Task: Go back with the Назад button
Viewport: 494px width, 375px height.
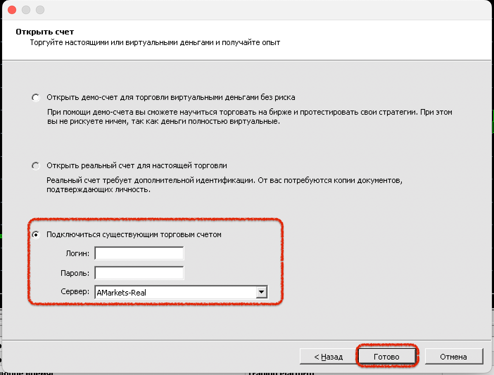Action: pyautogui.click(x=328, y=357)
